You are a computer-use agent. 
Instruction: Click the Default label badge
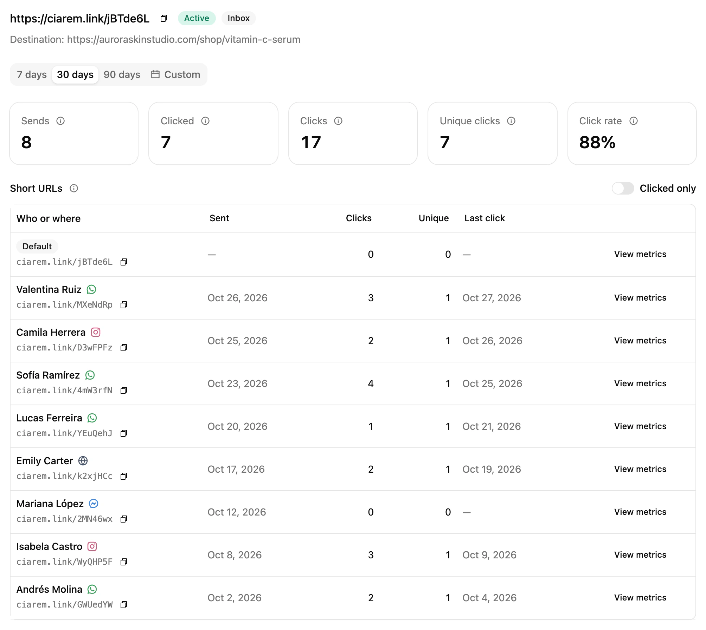click(x=37, y=247)
